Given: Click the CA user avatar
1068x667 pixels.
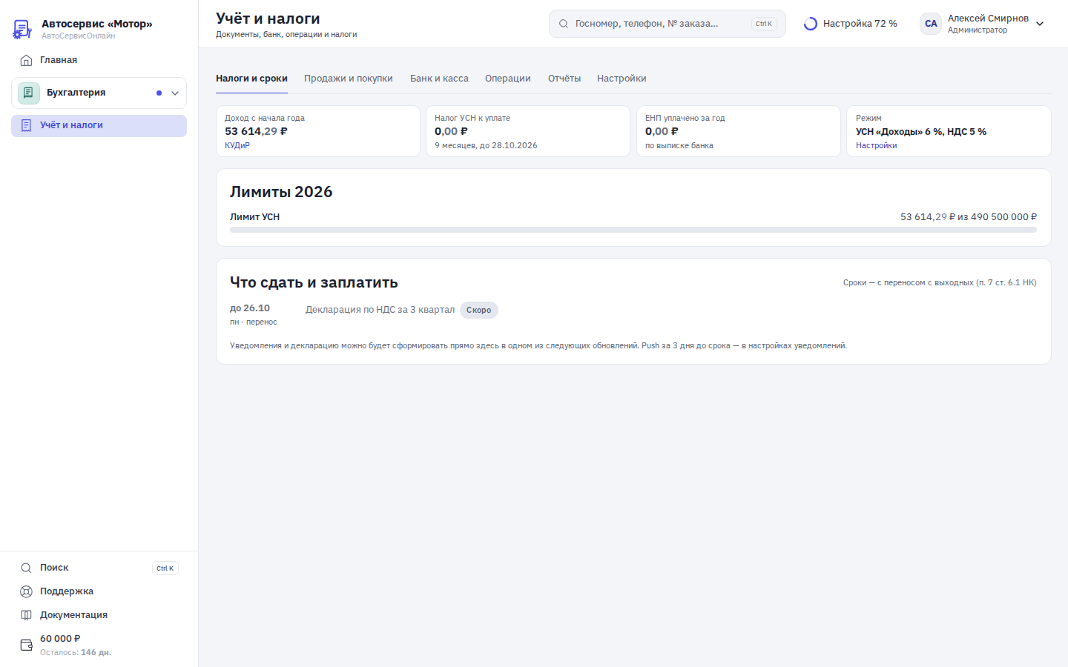Looking at the screenshot, I should 931,24.
